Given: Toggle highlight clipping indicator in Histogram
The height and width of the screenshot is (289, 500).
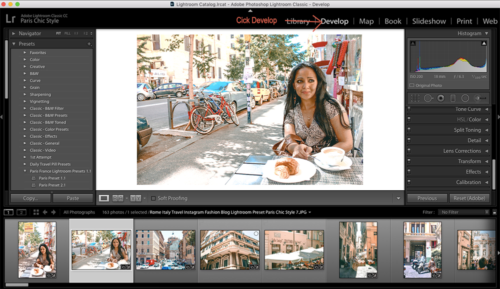Looking at the screenshot, I should [484, 43].
